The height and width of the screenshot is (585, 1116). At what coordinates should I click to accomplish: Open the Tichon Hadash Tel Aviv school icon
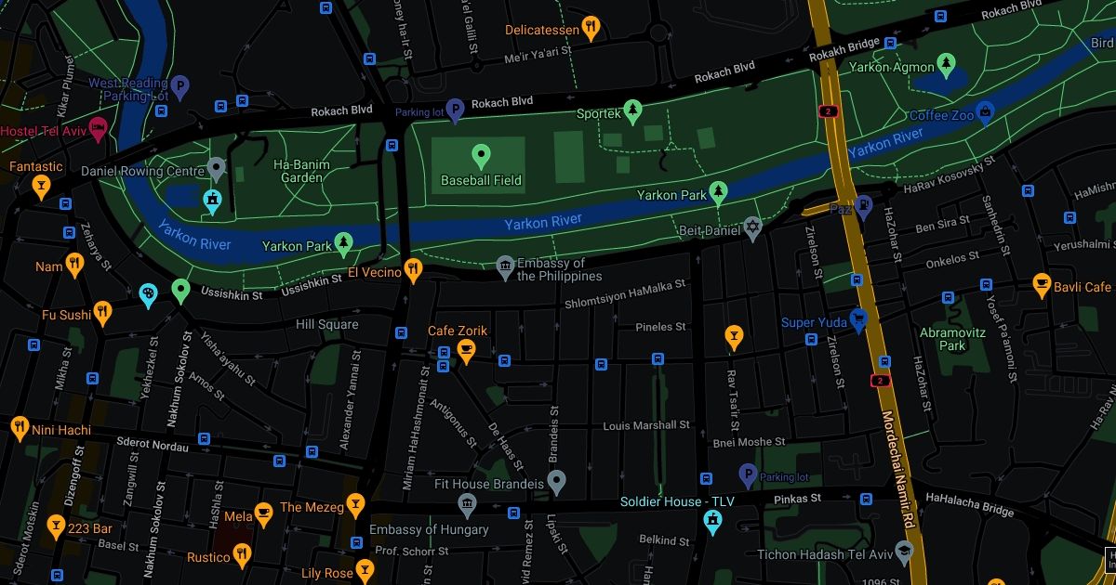903,552
